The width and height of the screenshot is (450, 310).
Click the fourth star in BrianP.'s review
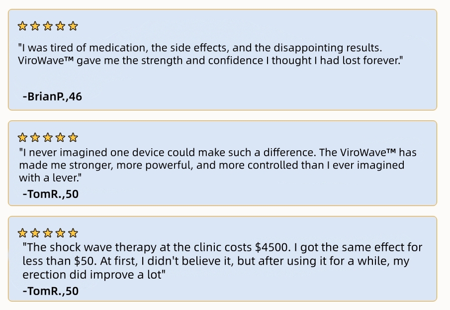tap(61, 26)
